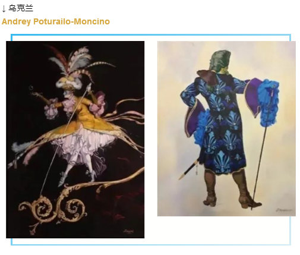Click the blue frame's bottom border line

click(151, 244)
